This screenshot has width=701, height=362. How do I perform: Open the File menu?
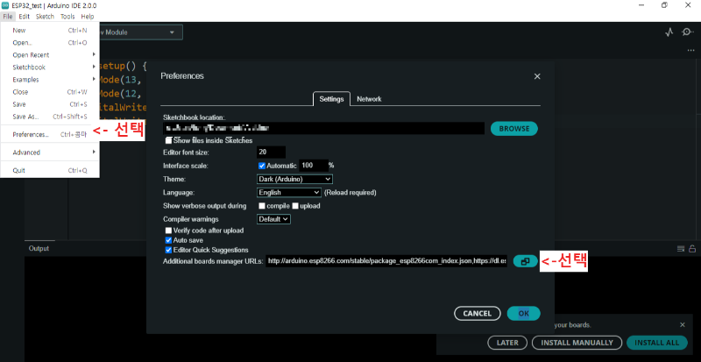[x=8, y=17]
